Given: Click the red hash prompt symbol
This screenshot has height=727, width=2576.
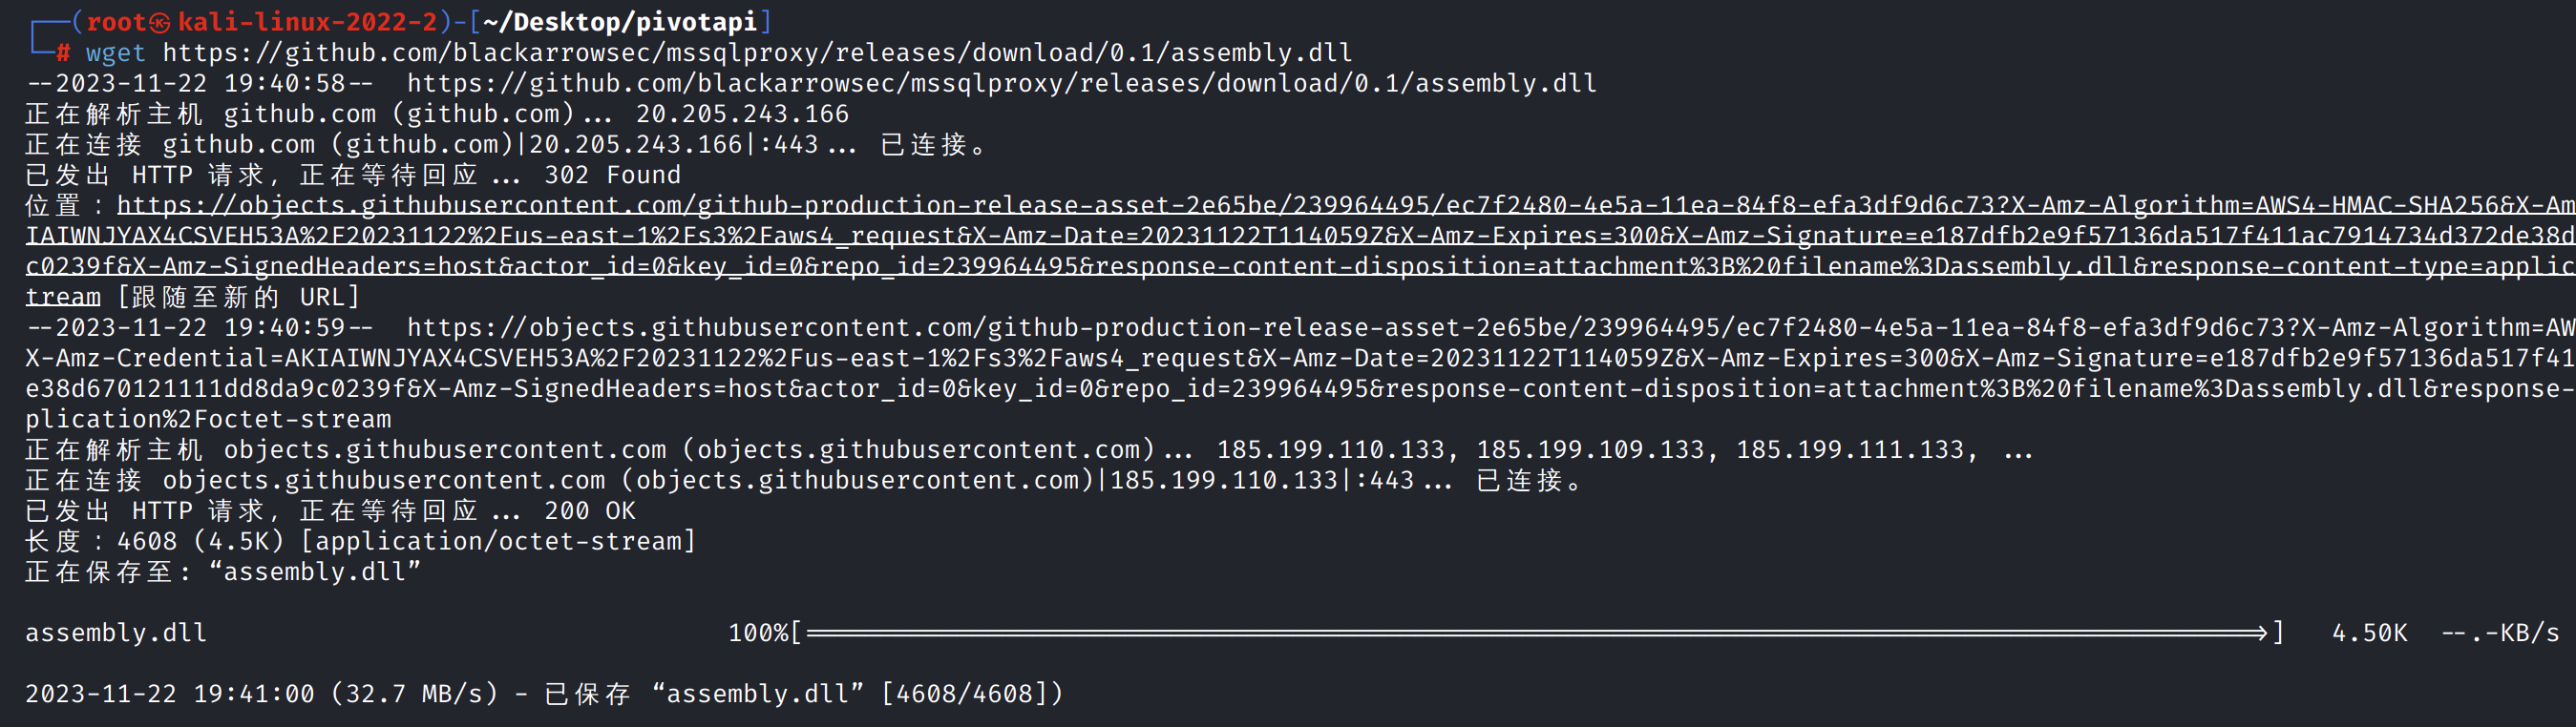Looking at the screenshot, I should (63, 52).
